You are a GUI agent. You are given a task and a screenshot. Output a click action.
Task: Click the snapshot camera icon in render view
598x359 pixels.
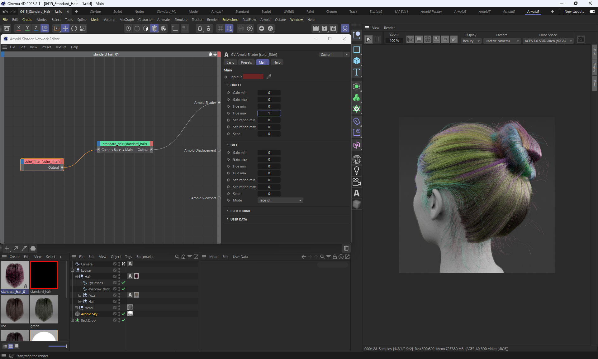[581, 40]
